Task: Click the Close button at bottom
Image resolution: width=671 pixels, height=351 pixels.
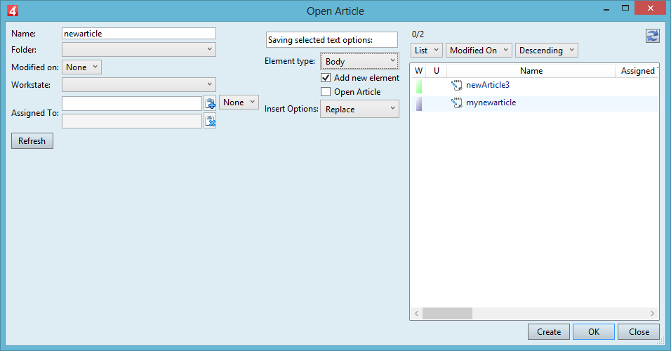Action: point(639,332)
